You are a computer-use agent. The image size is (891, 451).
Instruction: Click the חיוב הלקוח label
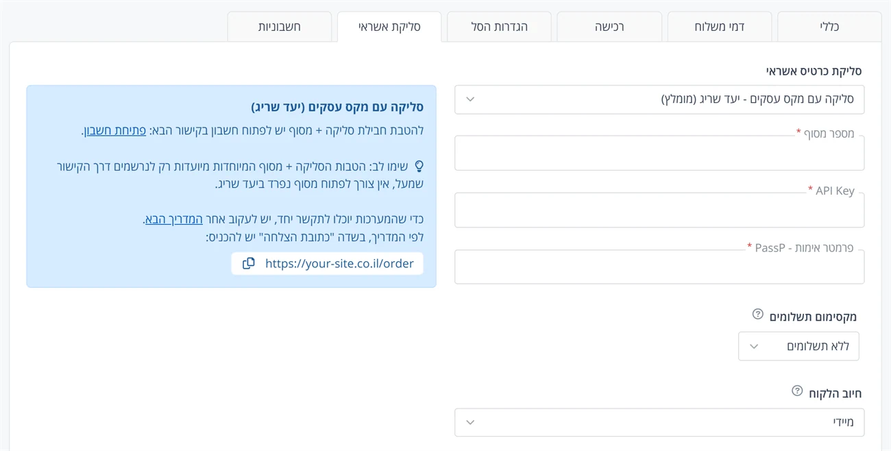835,393
